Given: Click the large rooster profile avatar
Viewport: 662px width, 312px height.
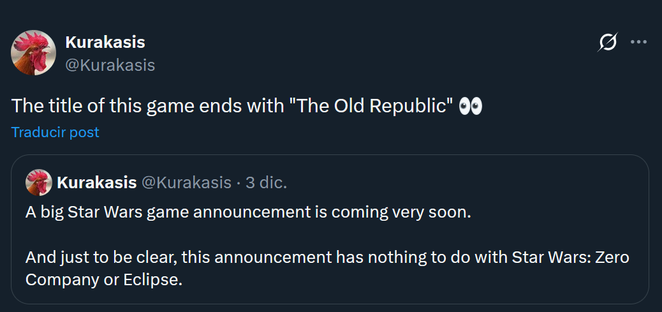Looking at the screenshot, I should click(x=33, y=53).
